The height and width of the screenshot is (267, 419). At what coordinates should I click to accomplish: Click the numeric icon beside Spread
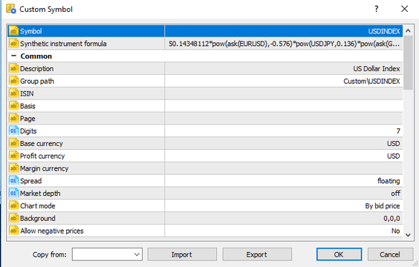(13, 181)
